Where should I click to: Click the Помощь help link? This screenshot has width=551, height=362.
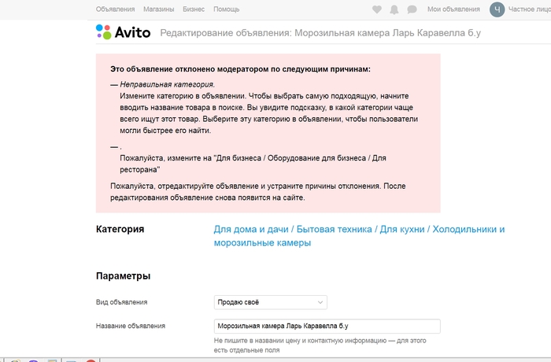(x=226, y=9)
